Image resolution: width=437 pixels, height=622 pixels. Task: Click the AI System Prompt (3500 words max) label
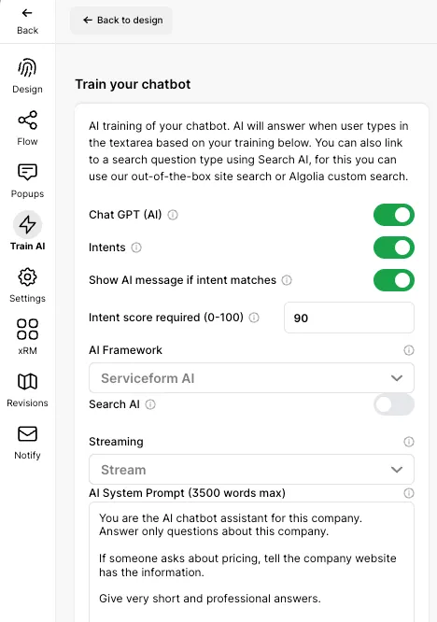coord(187,493)
